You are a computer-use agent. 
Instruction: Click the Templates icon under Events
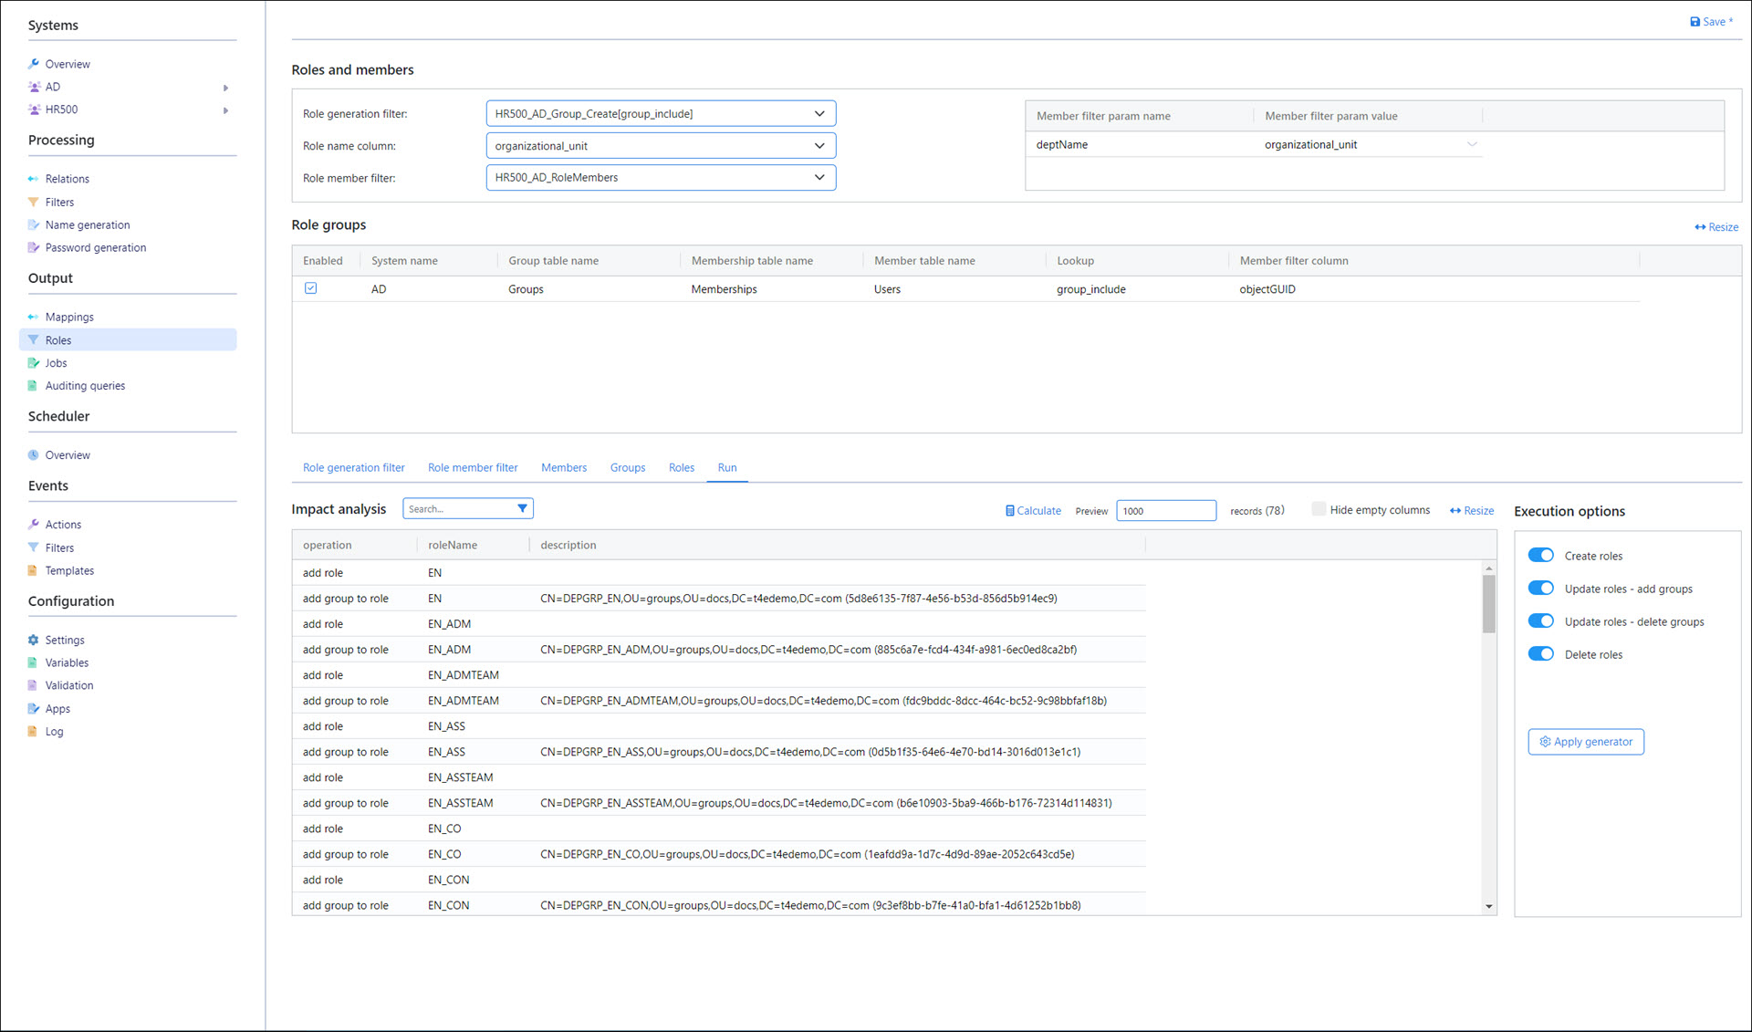[x=34, y=571]
